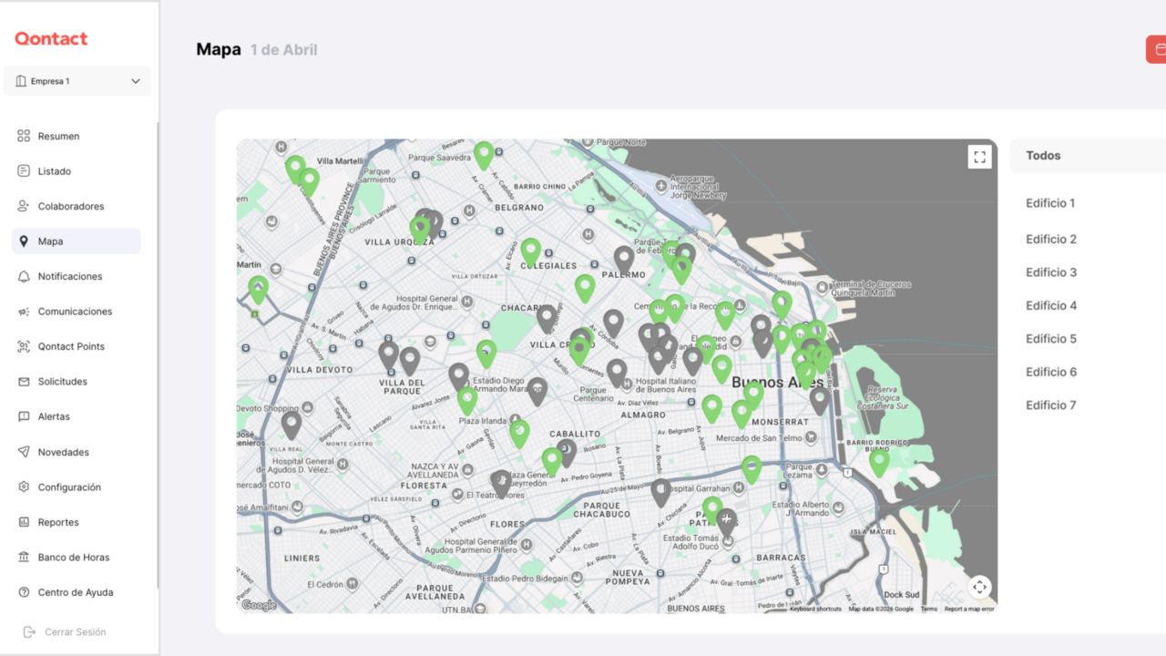
Task: Click the Colaboradores person icon
Action: [x=24, y=206]
